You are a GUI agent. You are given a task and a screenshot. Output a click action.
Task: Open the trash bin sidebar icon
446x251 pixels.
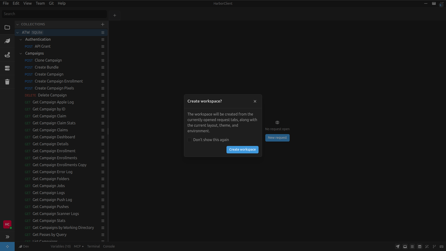point(7,82)
